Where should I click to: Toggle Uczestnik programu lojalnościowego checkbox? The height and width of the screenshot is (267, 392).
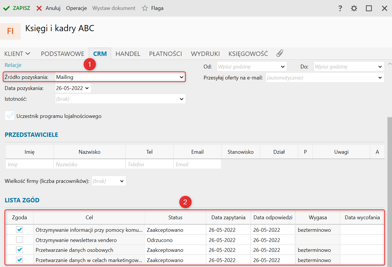click(x=10, y=116)
